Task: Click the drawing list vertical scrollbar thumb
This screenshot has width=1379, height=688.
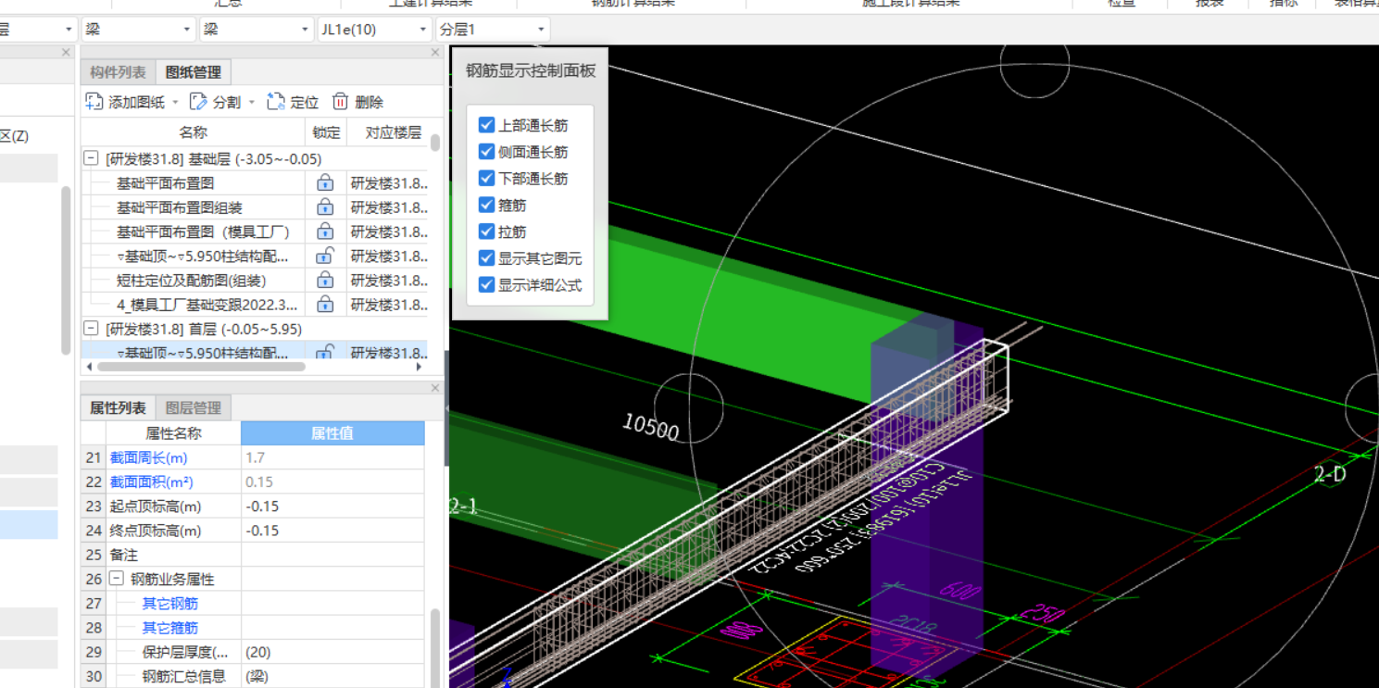Action: point(435,143)
